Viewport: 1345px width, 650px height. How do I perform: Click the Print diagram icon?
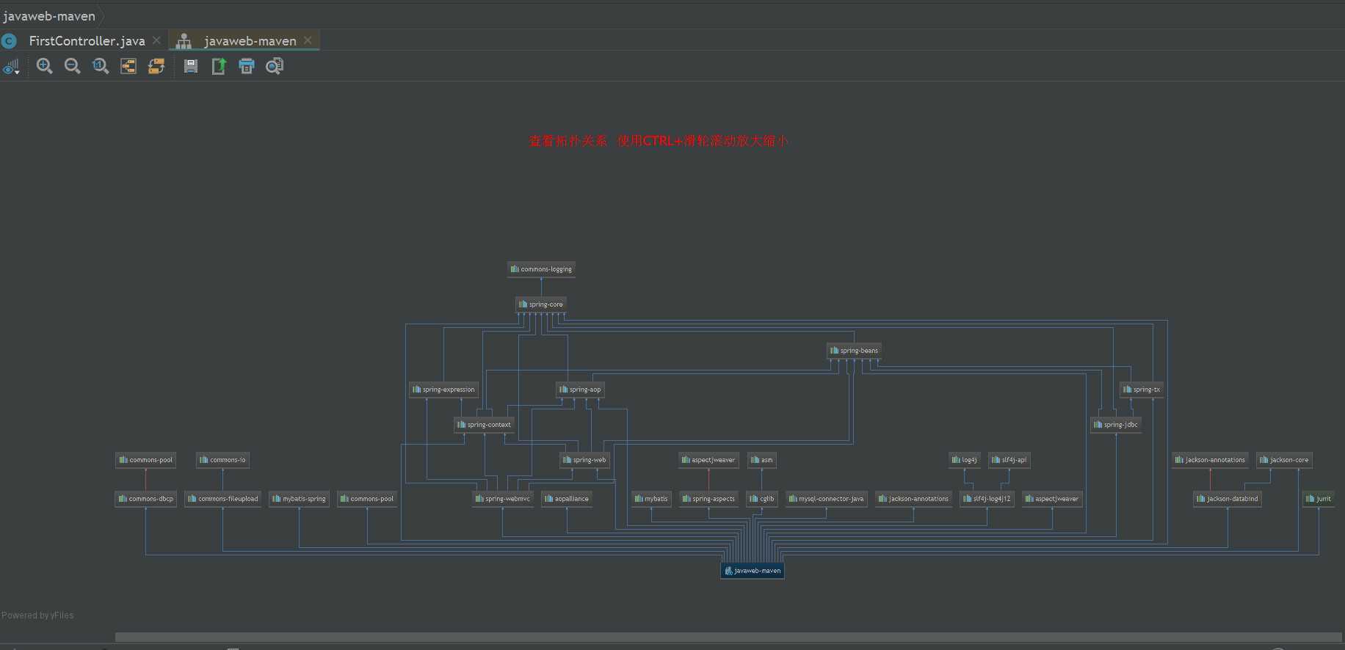click(x=247, y=66)
